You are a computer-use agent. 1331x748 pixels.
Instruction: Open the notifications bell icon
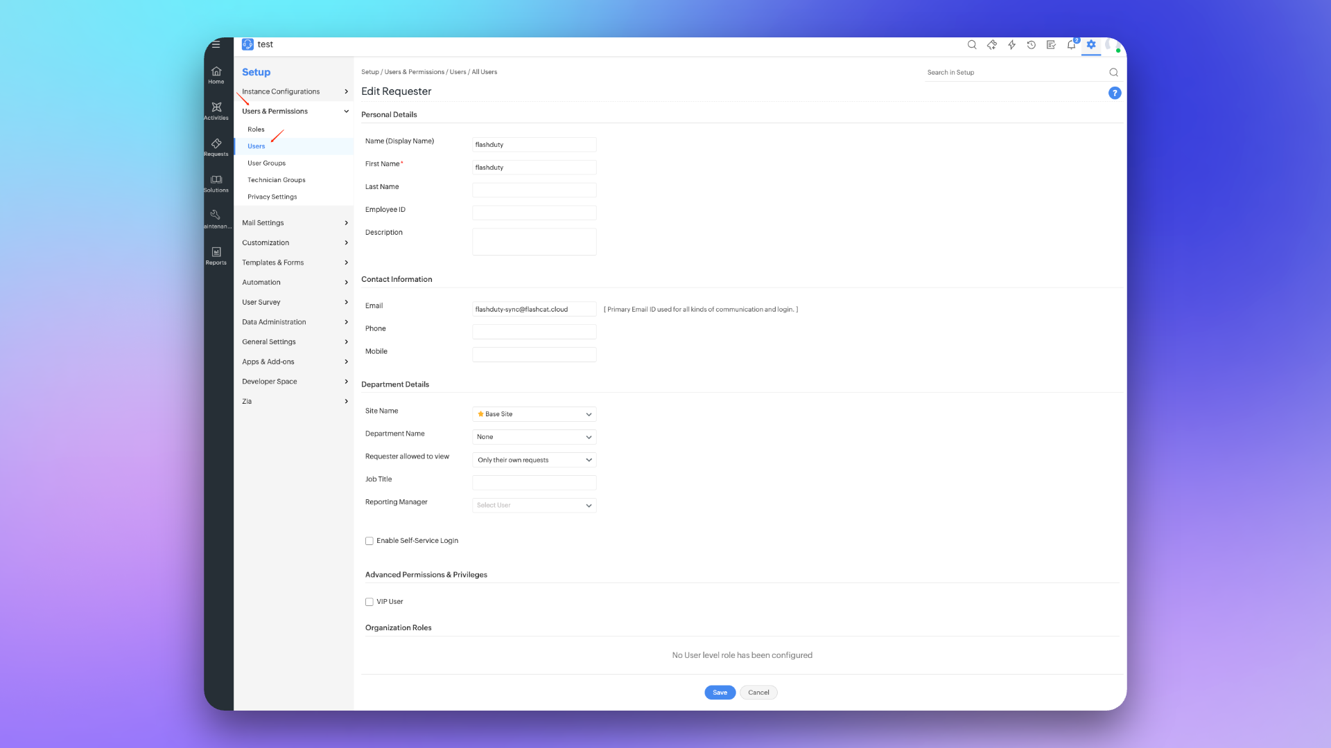(1071, 45)
